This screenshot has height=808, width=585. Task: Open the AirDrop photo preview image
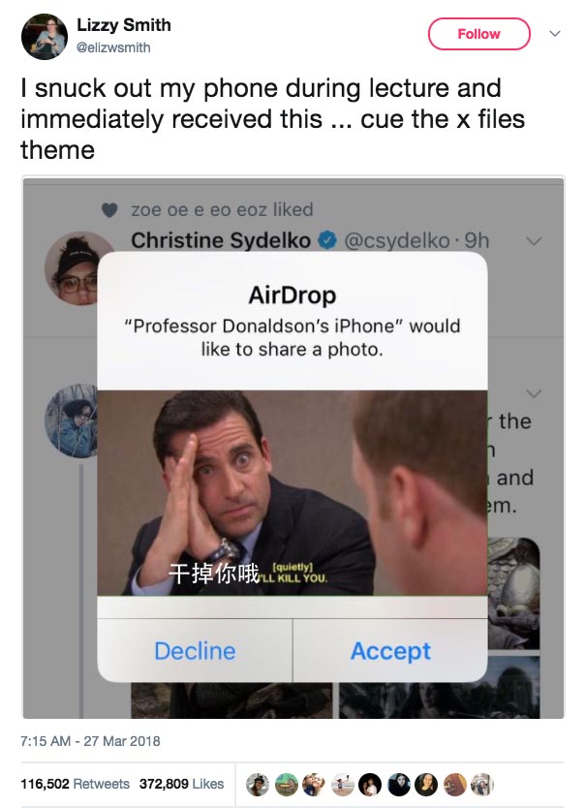coord(292,492)
